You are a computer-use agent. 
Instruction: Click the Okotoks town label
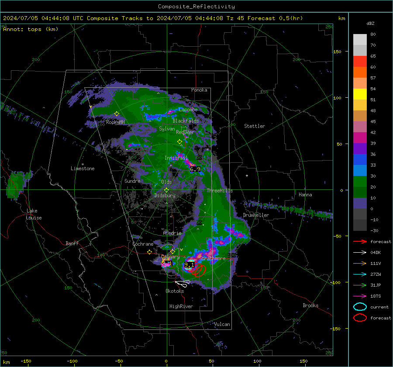coord(175,291)
